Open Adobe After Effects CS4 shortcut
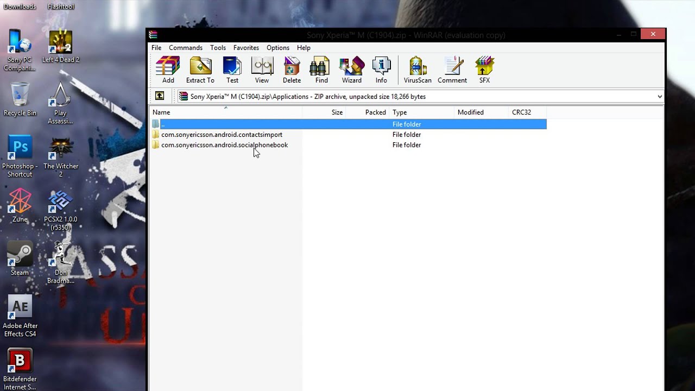The height and width of the screenshot is (391, 695). [x=20, y=316]
